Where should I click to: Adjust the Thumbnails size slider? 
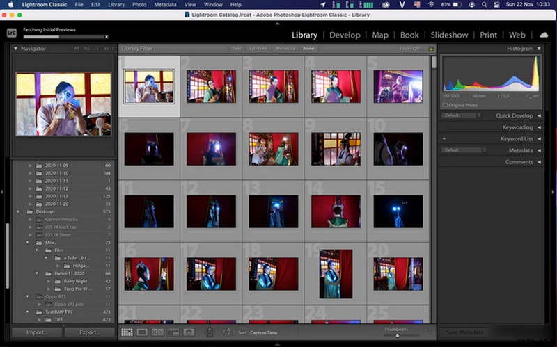pyautogui.click(x=397, y=335)
